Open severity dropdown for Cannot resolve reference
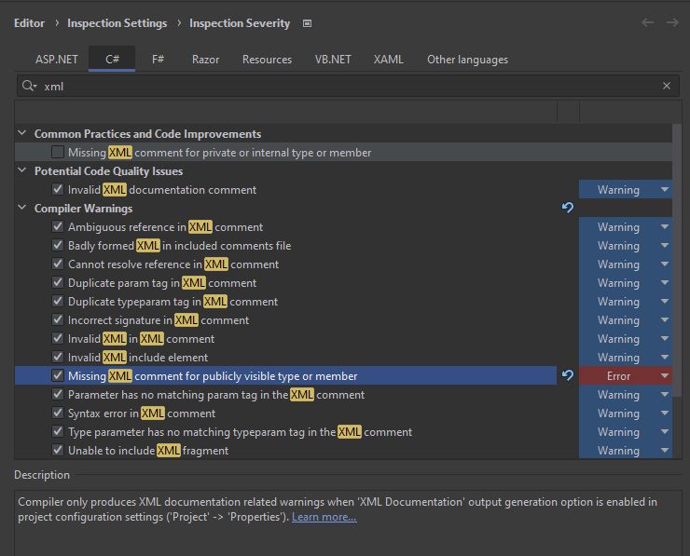 point(626,264)
